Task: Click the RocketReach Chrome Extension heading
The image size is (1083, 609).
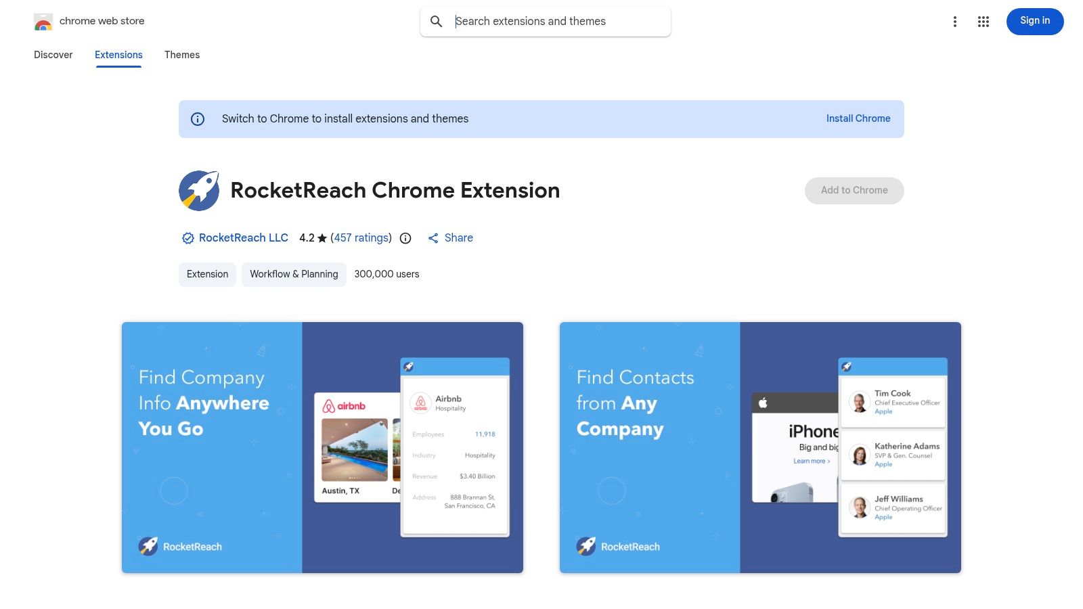Action: click(x=395, y=191)
